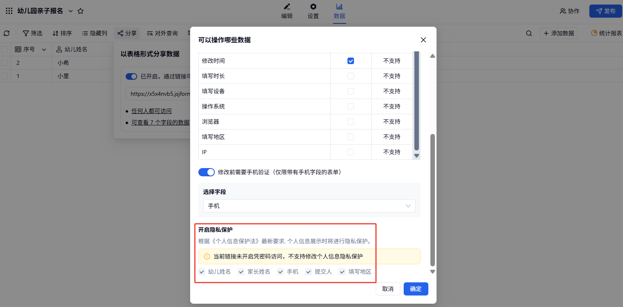Open the 筛选 filter tool
The height and width of the screenshot is (307, 623).
tap(32, 33)
